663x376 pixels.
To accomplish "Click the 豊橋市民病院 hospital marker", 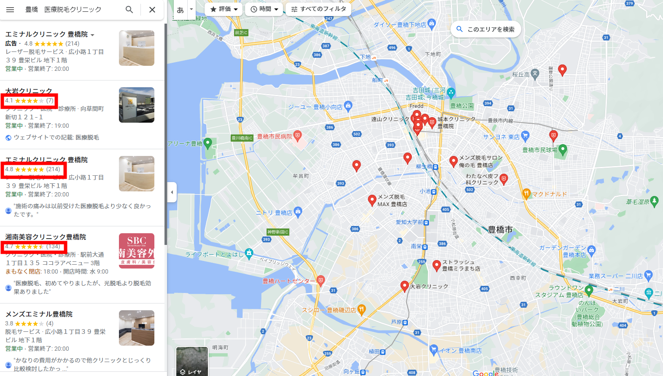I will point(298,136).
